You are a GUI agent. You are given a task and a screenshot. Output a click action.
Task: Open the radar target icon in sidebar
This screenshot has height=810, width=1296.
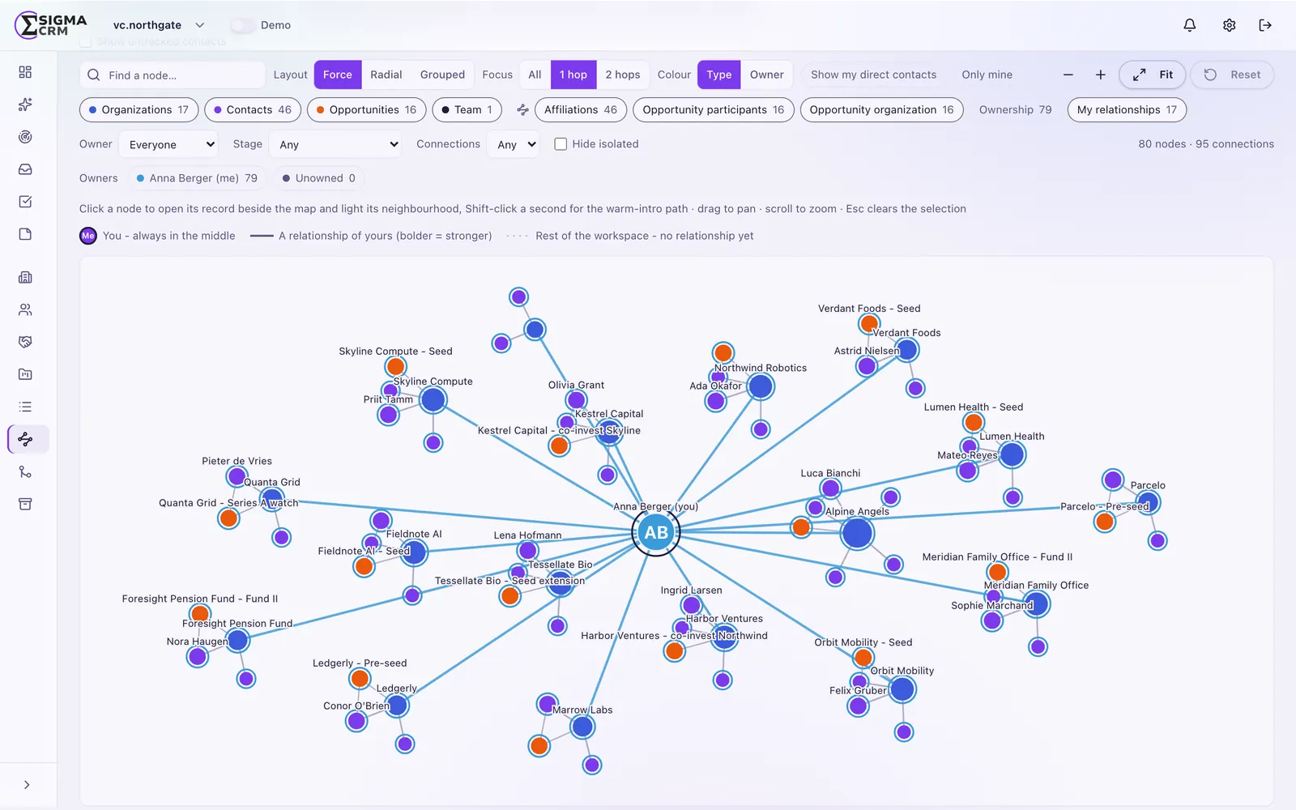pyautogui.click(x=25, y=137)
